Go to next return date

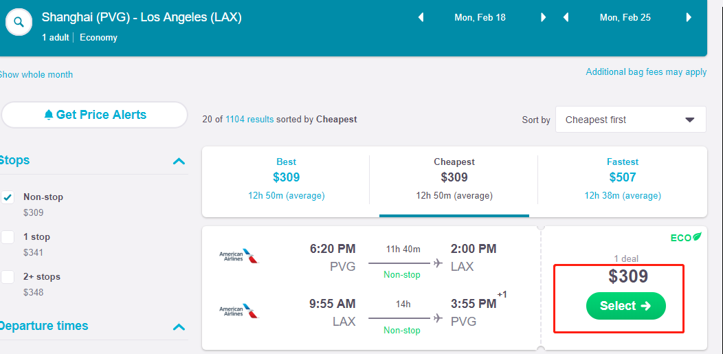[x=689, y=18]
